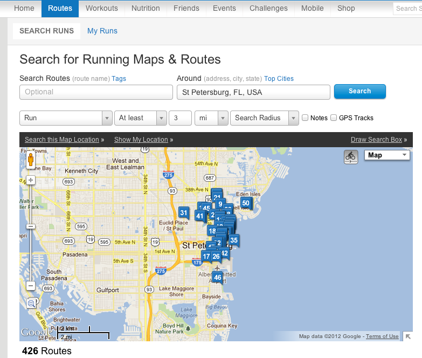Toggle the bicycle layer icon on map
The width and height of the screenshot is (422, 358).
(350, 156)
